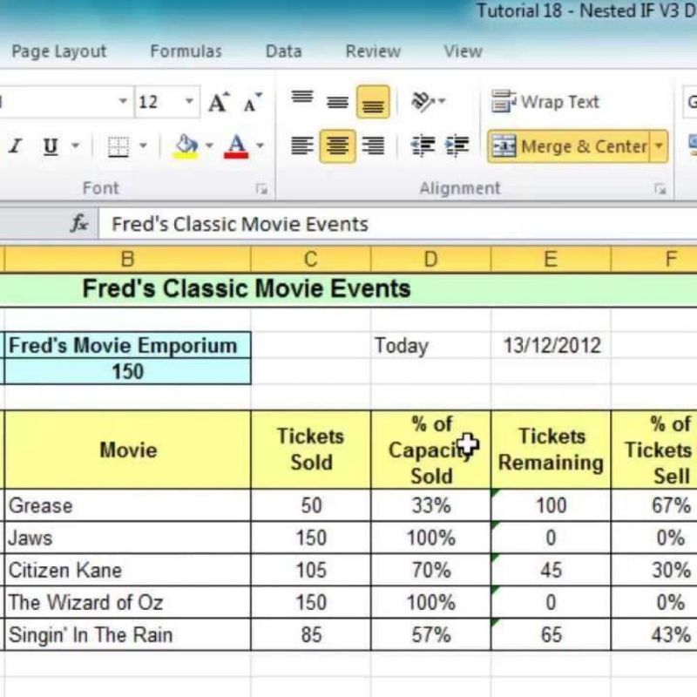
Task: Click the Orientation icon in Alignment group
Action: point(423,102)
